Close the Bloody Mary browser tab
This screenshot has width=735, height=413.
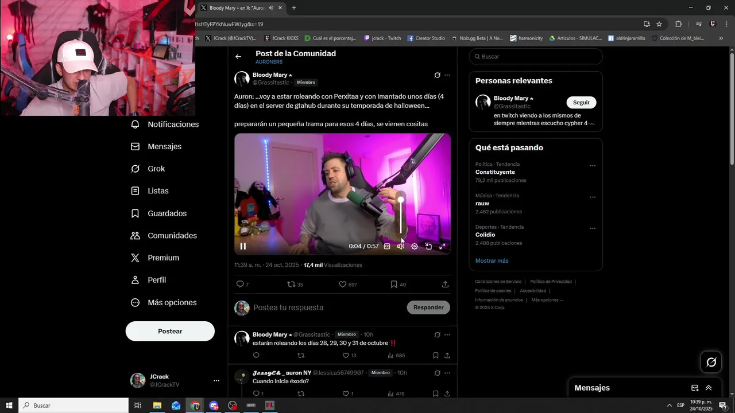280,8
